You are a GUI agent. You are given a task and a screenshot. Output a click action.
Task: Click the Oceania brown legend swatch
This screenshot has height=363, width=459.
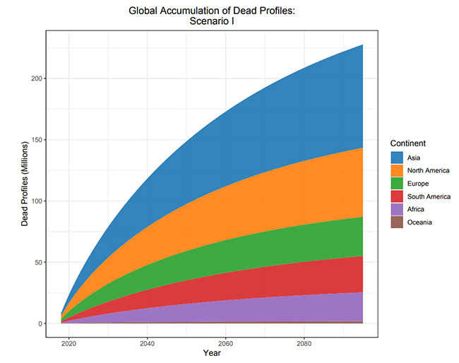click(397, 222)
